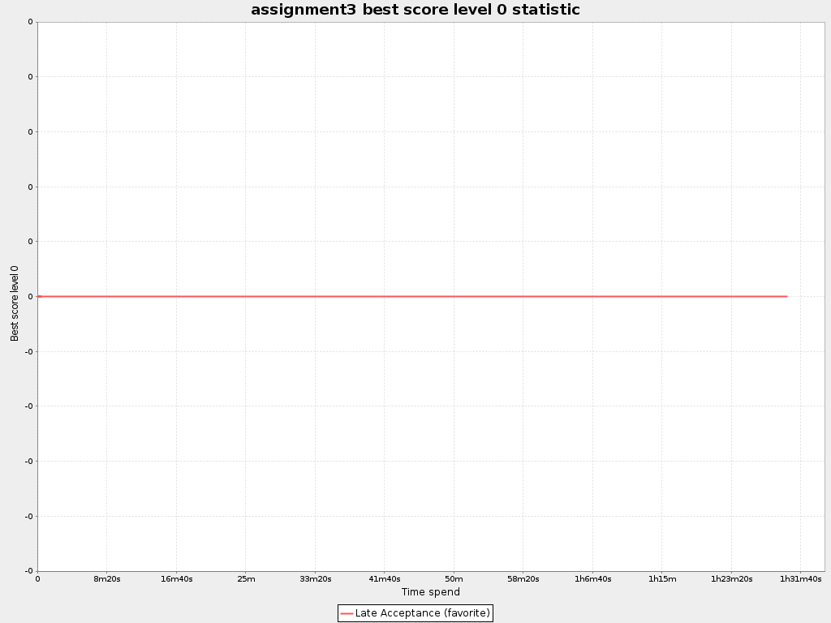Select the 1h23m20s time axis label
831x623 pixels.
click(x=731, y=579)
